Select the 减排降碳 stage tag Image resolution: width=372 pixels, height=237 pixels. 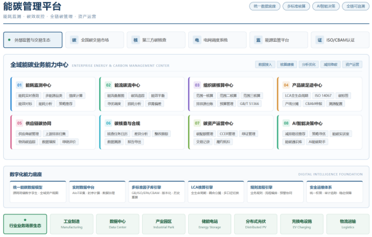tap(330, 64)
